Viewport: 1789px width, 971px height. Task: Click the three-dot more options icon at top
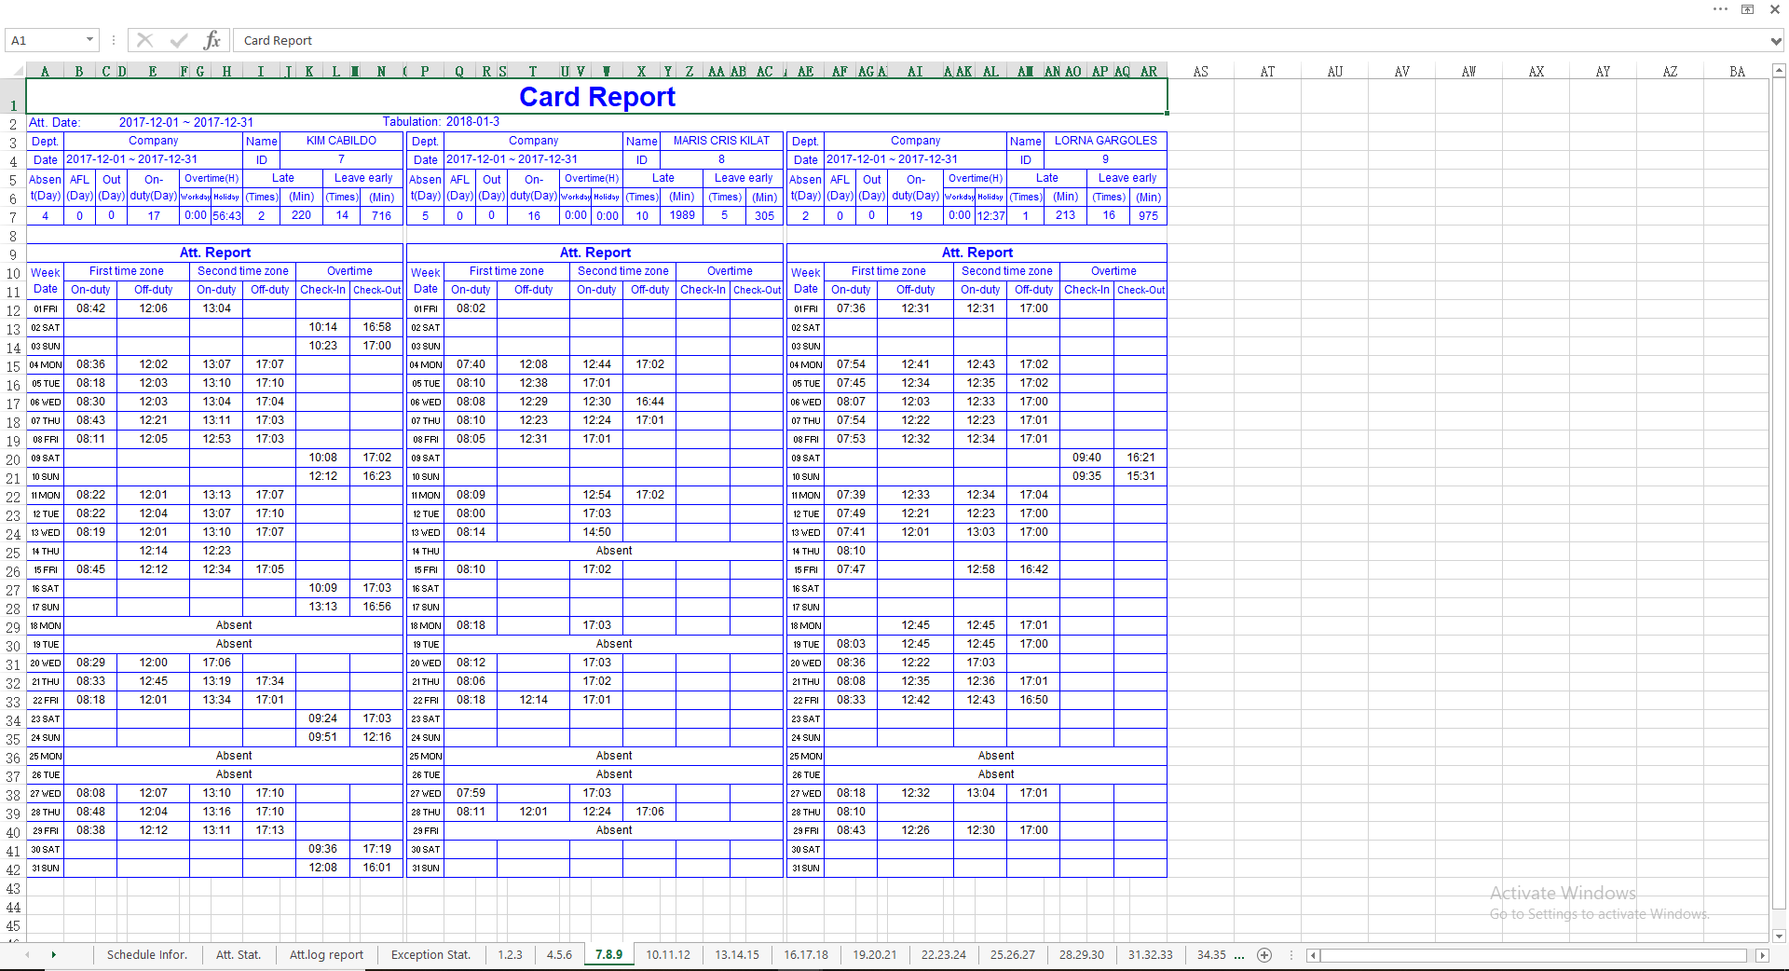[x=1720, y=9]
